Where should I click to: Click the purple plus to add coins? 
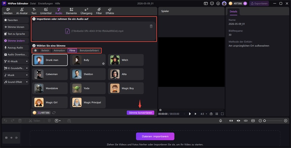pyautogui.click(x=245, y=4)
